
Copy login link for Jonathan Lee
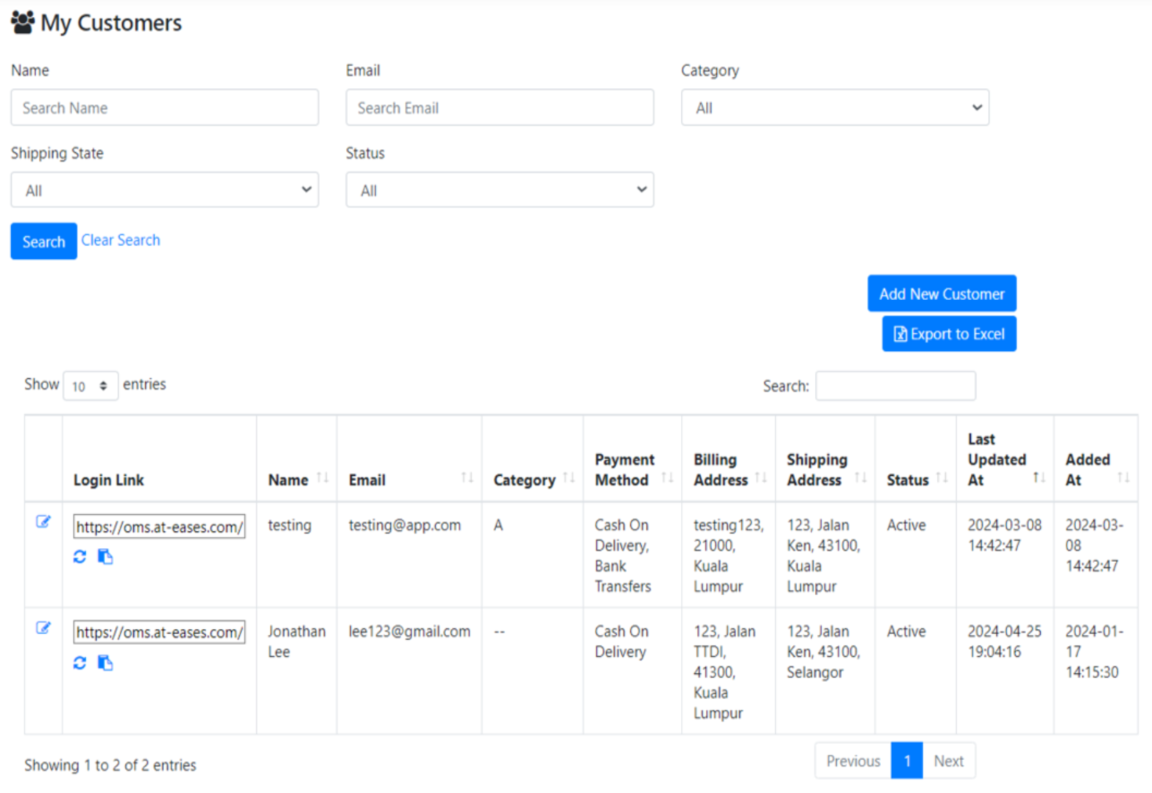(x=105, y=663)
